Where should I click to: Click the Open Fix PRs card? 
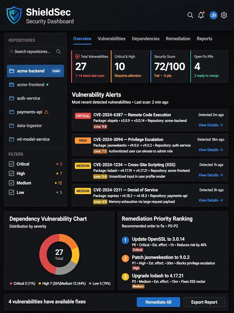coord(209,67)
